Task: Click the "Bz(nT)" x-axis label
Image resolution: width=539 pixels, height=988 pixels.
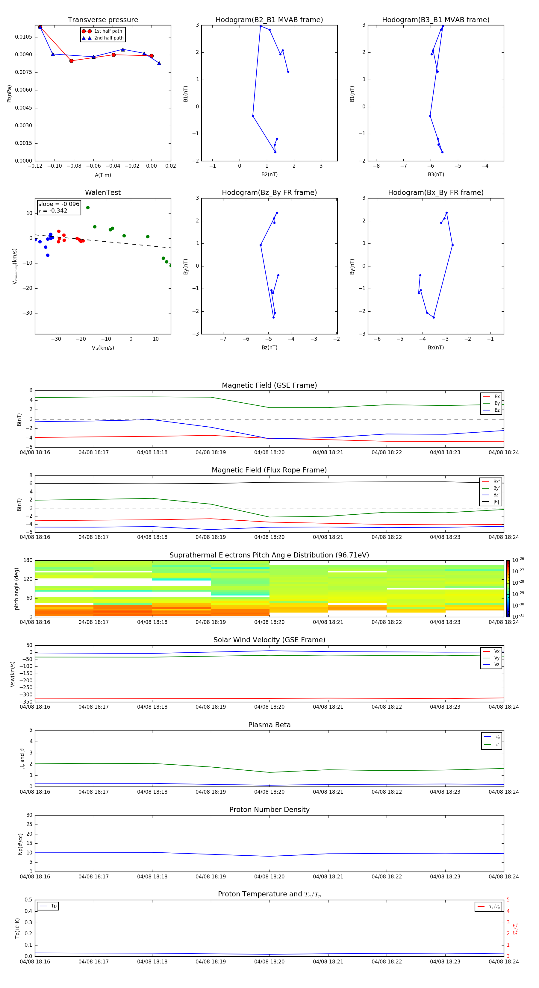Action: pos(269,348)
